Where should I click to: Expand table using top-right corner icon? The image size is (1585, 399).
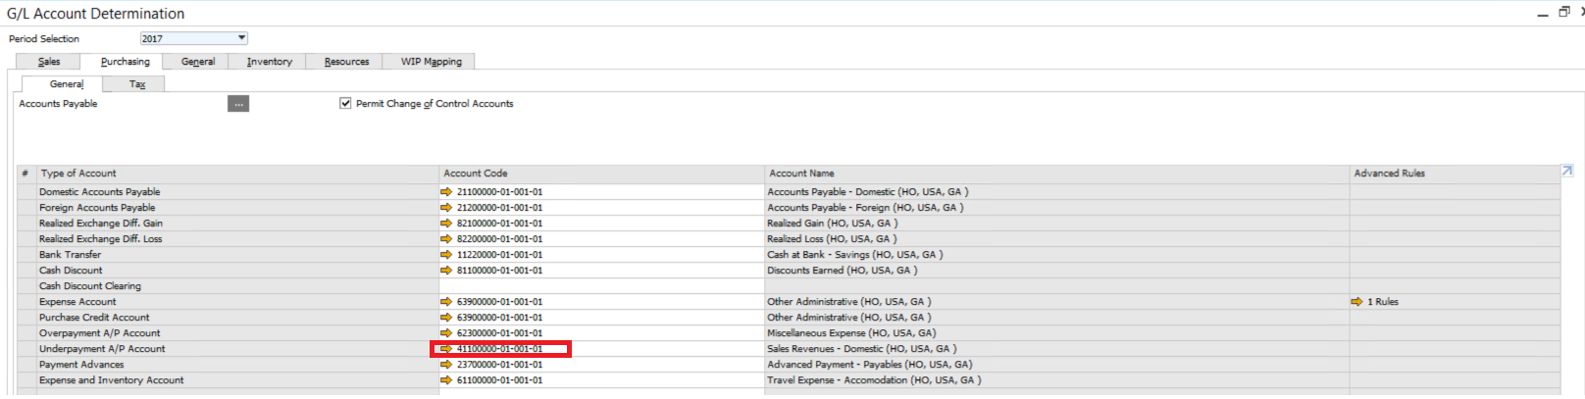(1566, 172)
